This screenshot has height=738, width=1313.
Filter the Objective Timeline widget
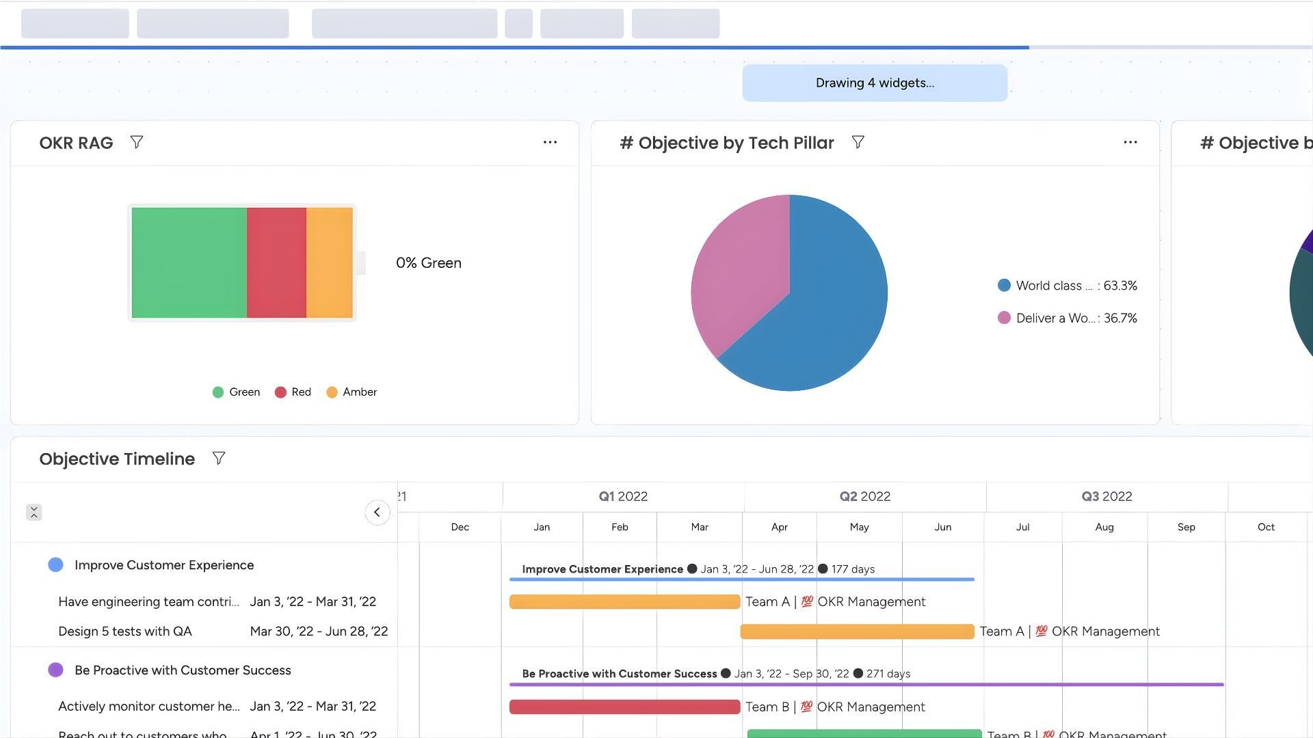tap(219, 459)
